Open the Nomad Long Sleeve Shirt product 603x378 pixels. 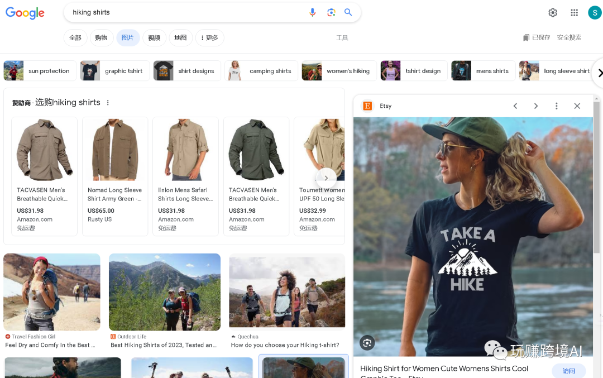115,176
